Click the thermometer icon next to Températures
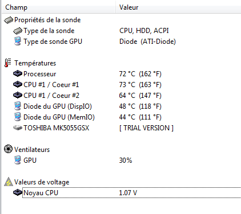The image size is (241, 214). [x=7, y=63]
